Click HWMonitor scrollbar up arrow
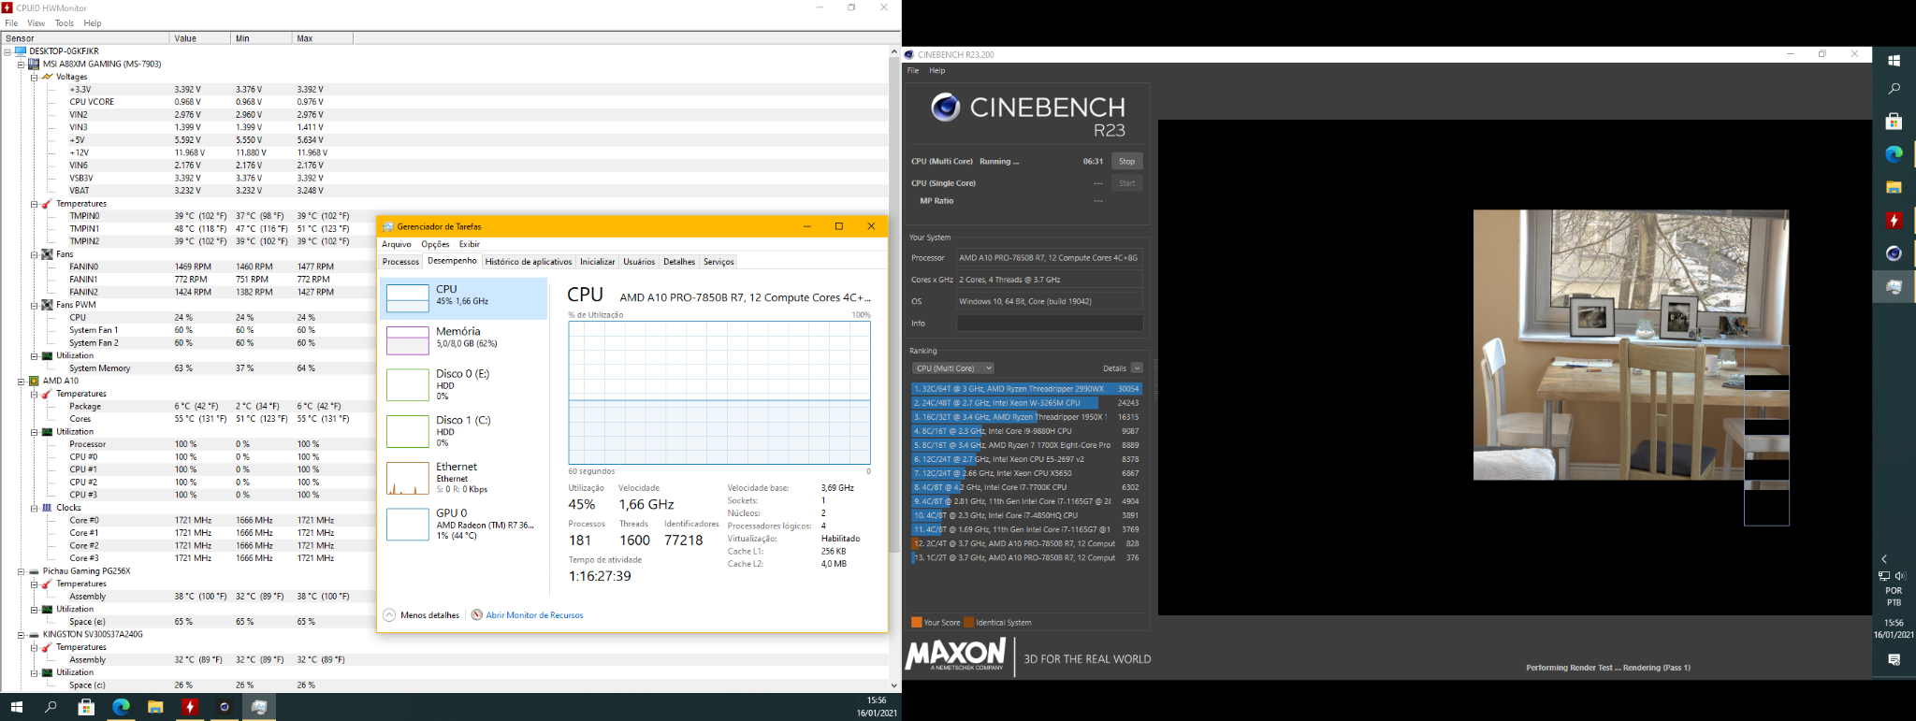1916x721 pixels. pos(893,51)
